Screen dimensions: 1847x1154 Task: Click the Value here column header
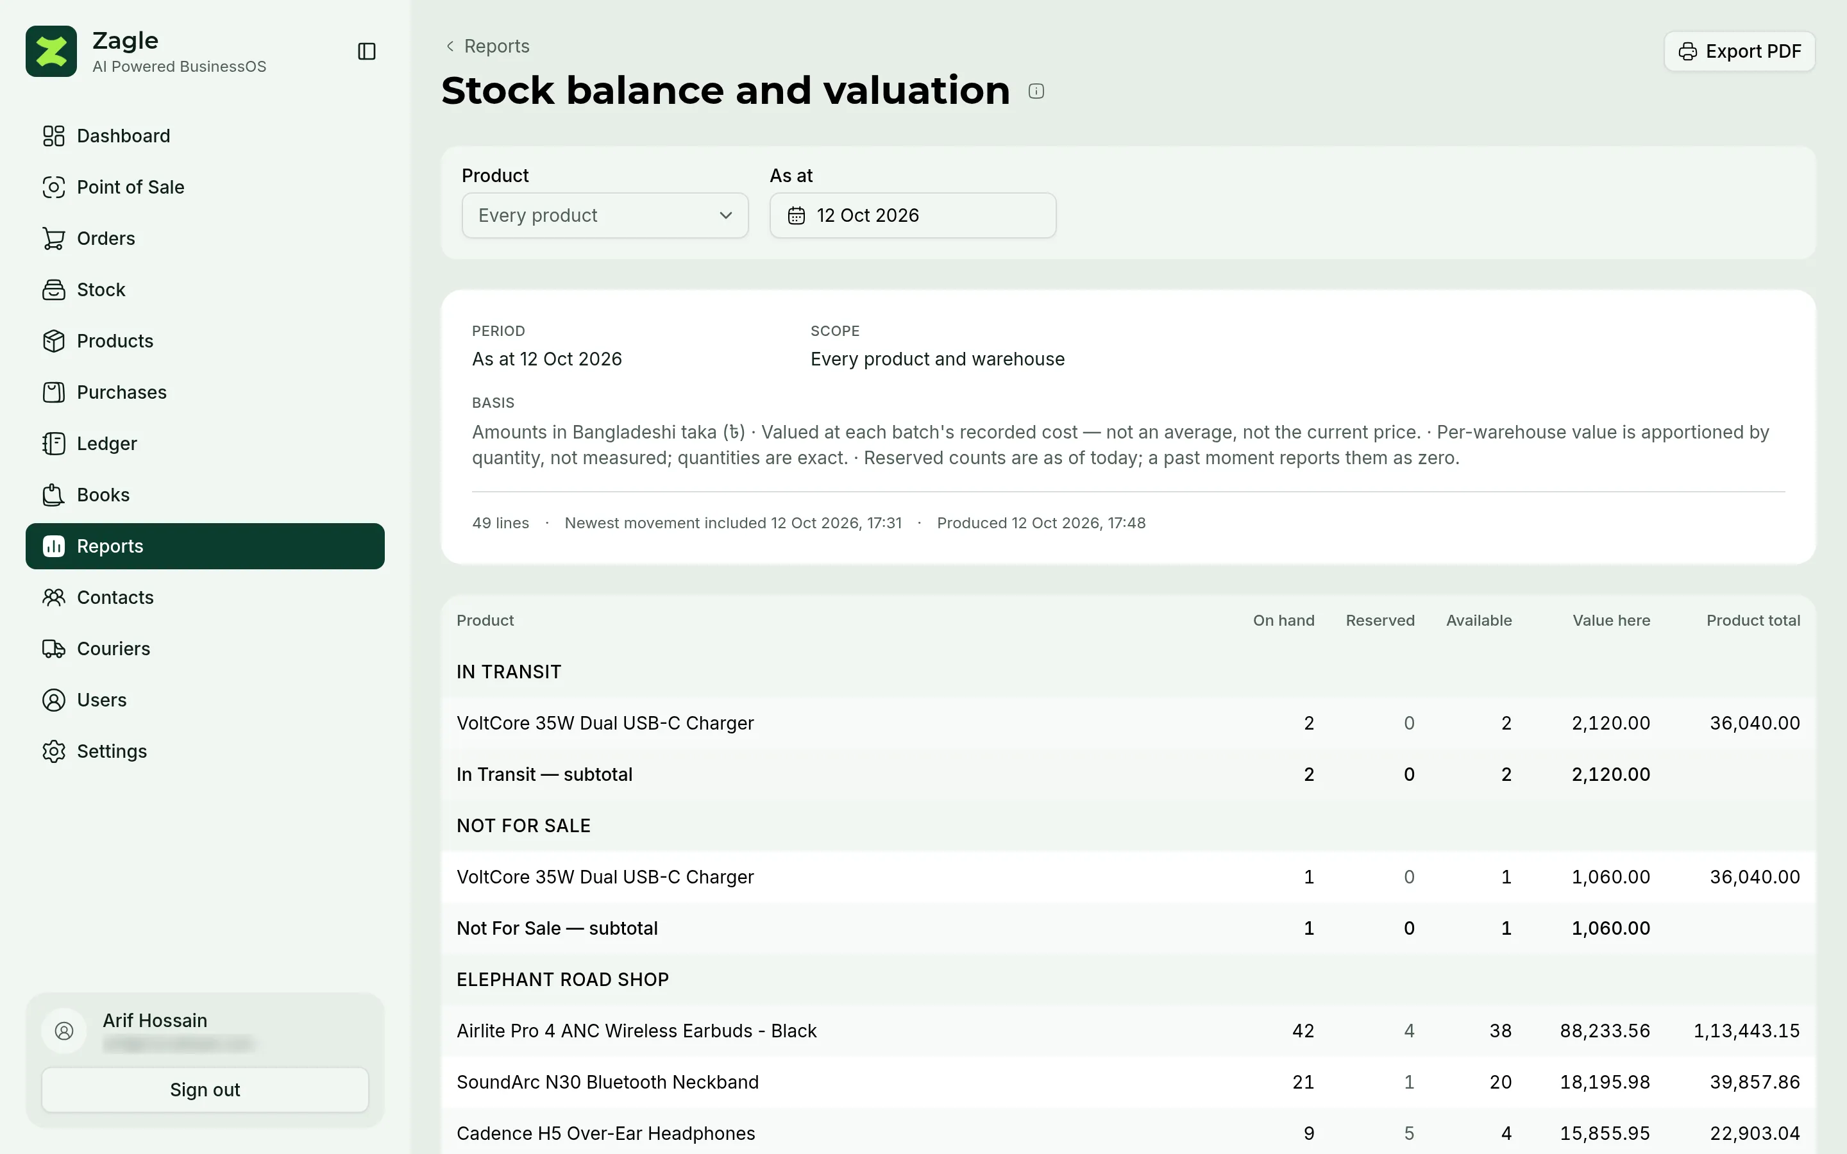point(1611,621)
